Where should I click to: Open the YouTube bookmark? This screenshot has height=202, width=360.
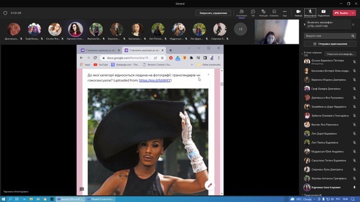click(x=101, y=65)
